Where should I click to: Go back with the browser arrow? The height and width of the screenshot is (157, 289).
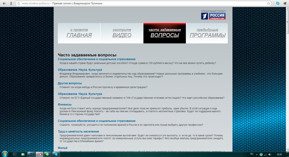[4, 3]
